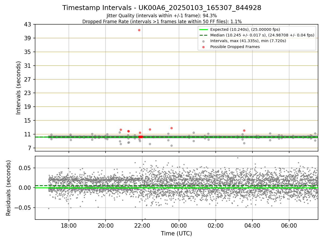Select the red outlier point near 41 seconds
The image size is (324, 243).
[x=139, y=30]
